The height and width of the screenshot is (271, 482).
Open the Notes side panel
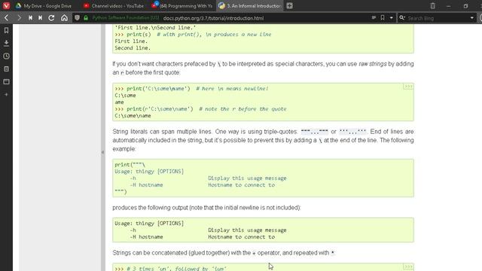tap(6, 69)
